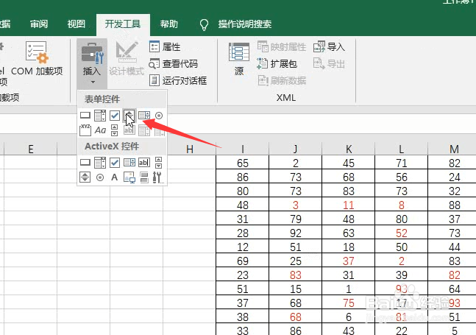476x335 pixels.
Task: Select the red cell containing 8
Action: click(x=401, y=205)
